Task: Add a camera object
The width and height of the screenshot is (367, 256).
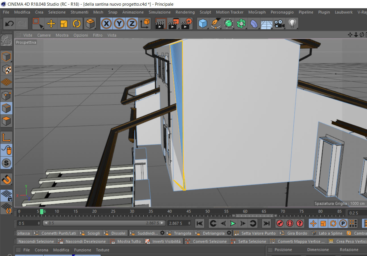Action: coord(279,24)
